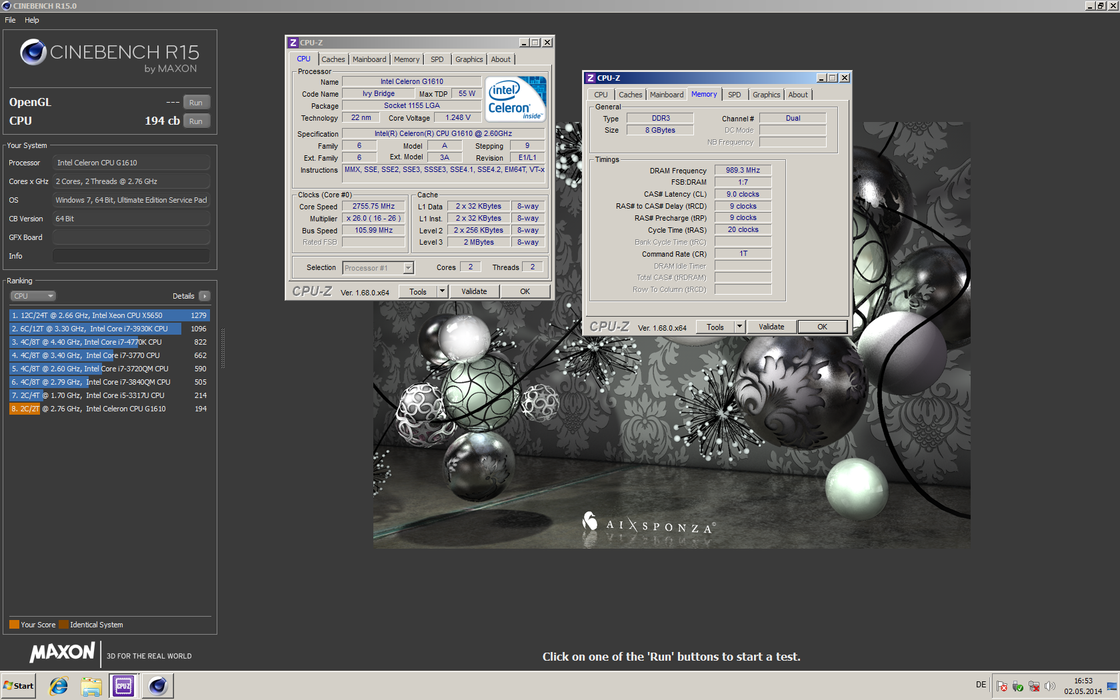The height and width of the screenshot is (700, 1120).
Task: Click Tools button in Memory CPU-Z window
Action: [x=715, y=327]
